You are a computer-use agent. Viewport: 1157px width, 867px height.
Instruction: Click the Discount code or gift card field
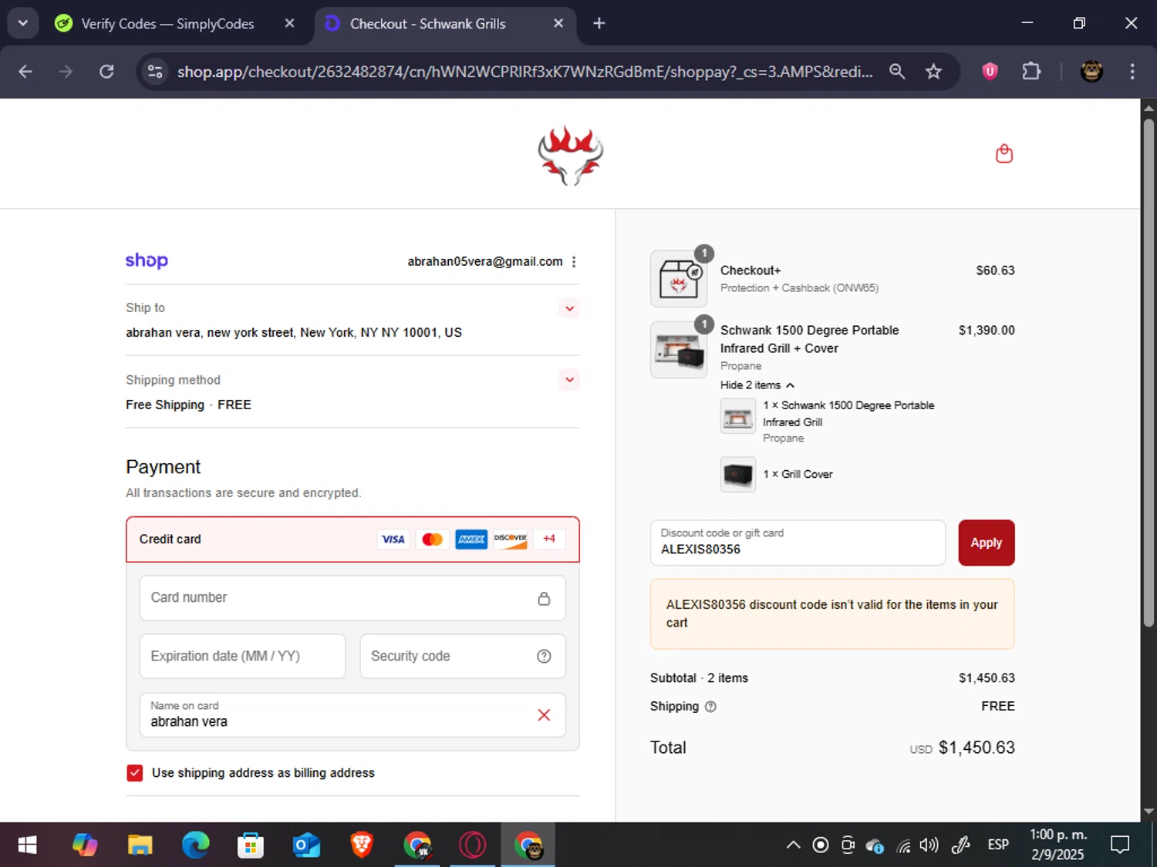tap(798, 543)
